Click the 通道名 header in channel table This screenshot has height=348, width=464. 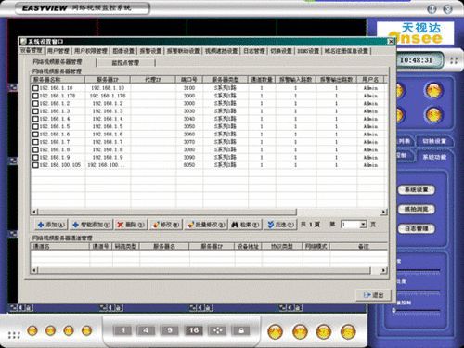click(x=60, y=247)
